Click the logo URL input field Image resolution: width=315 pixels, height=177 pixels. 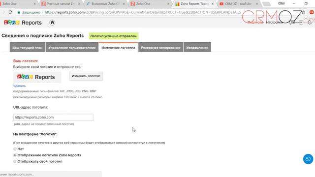[x=53, y=118]
